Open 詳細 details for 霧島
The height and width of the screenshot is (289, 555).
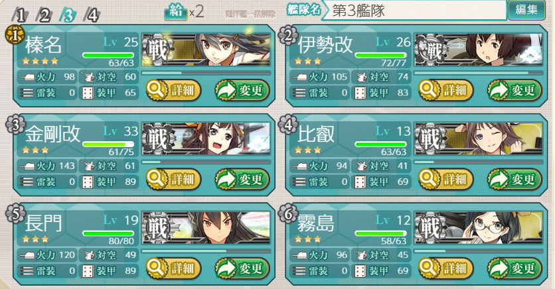(x=446, y=268)
